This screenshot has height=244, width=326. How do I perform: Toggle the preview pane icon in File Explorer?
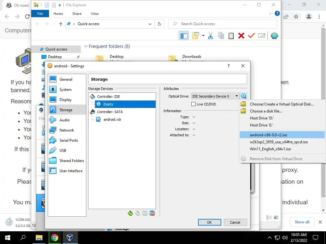184,36
